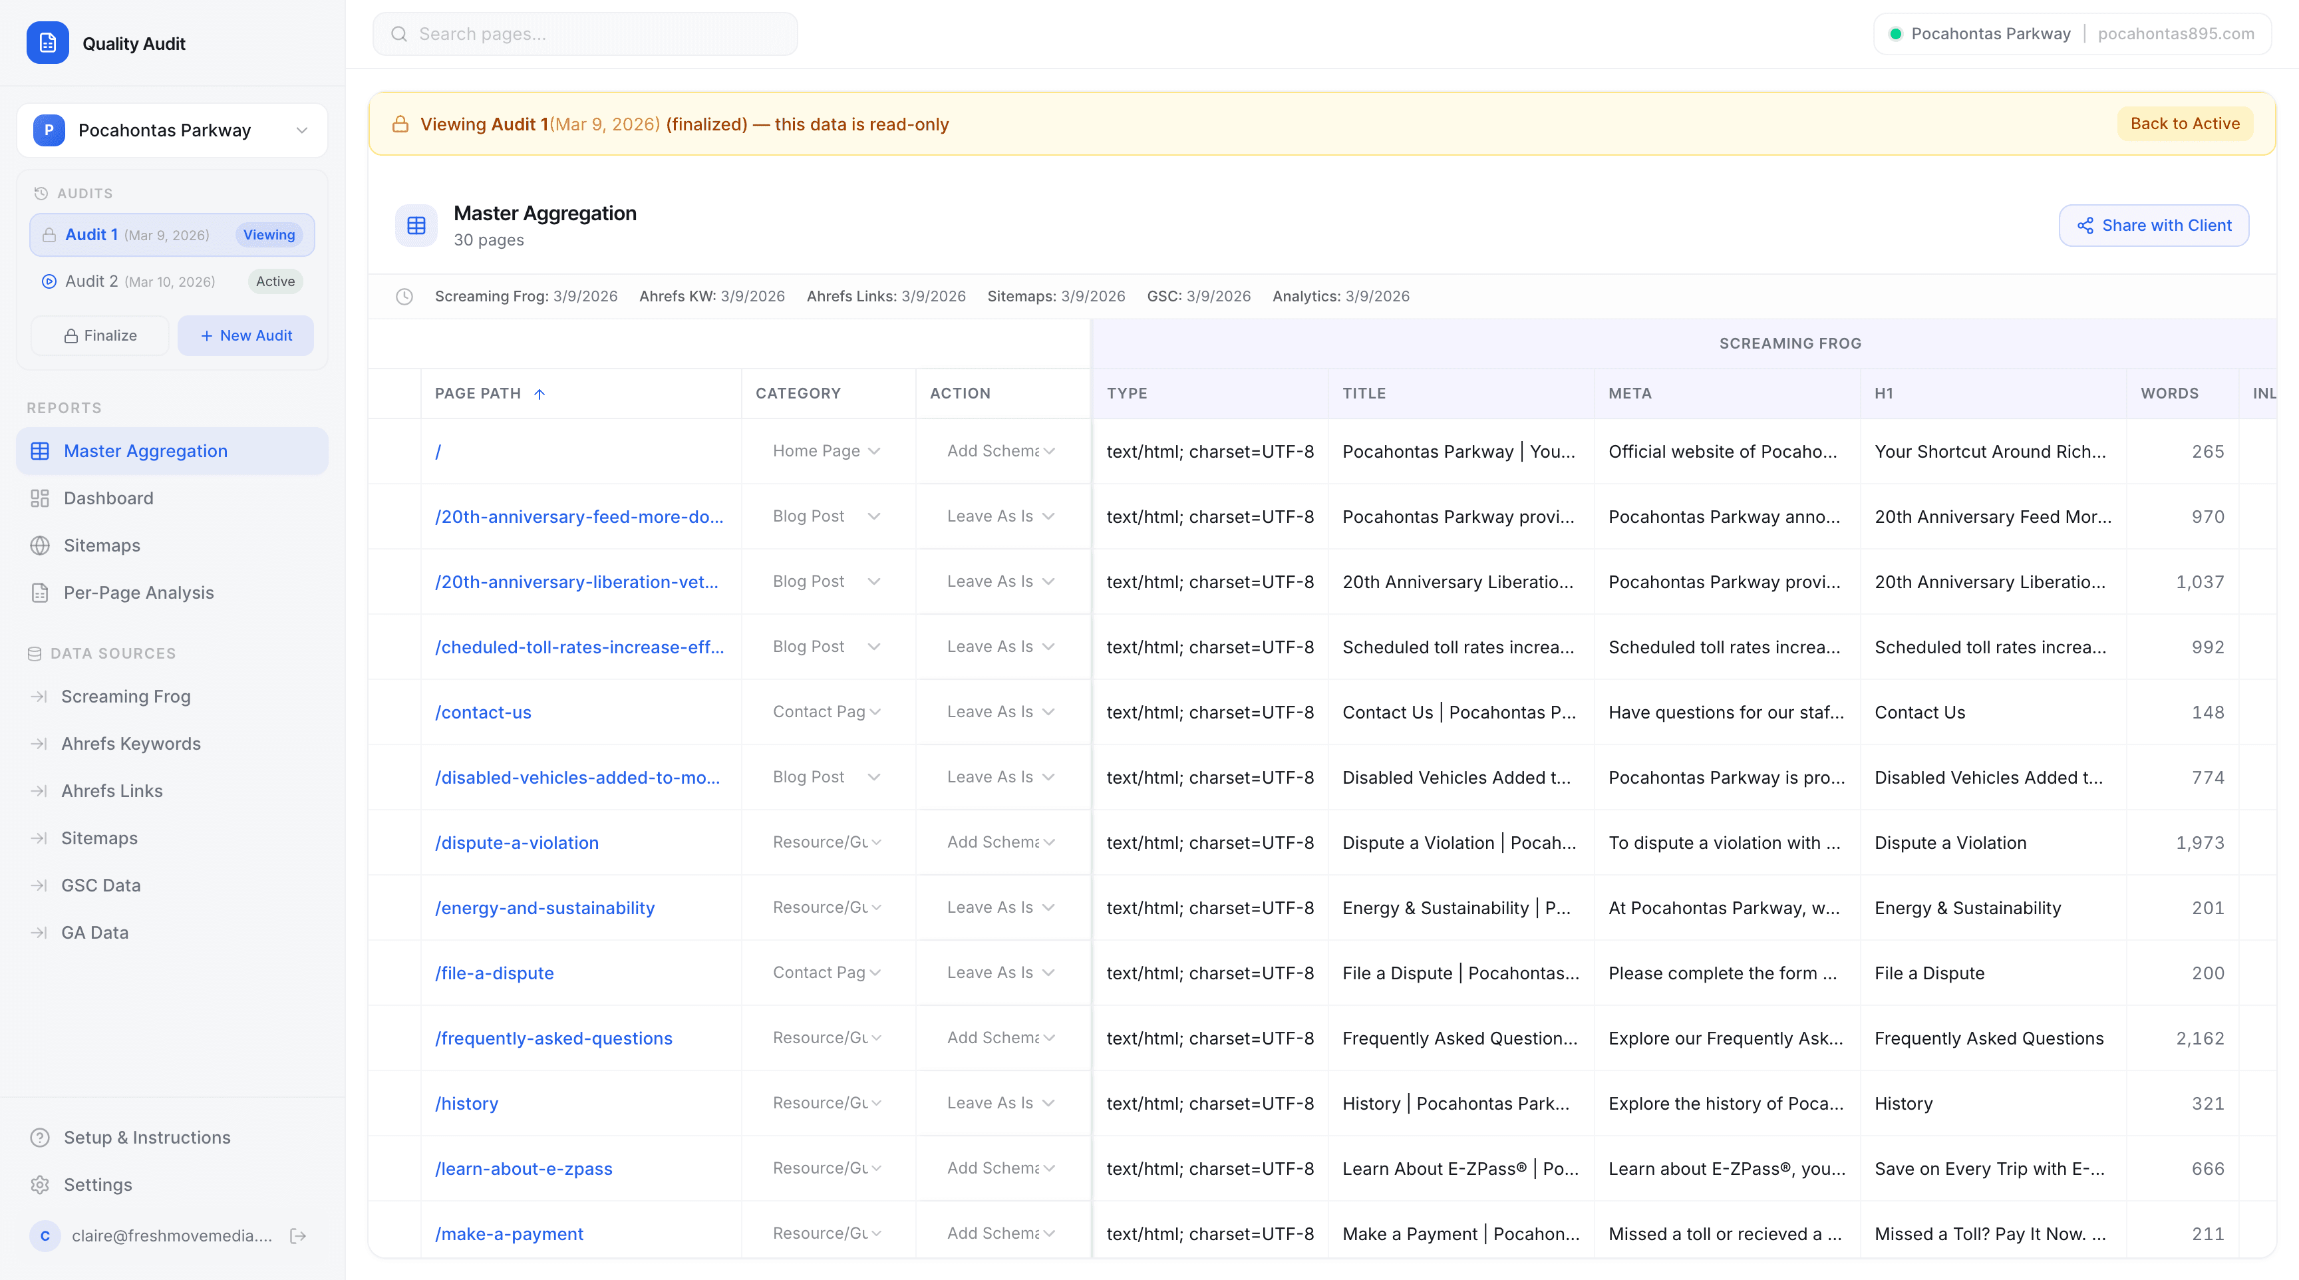
Task: Click the Settings gear icon
Action: tap(40, 1184)
